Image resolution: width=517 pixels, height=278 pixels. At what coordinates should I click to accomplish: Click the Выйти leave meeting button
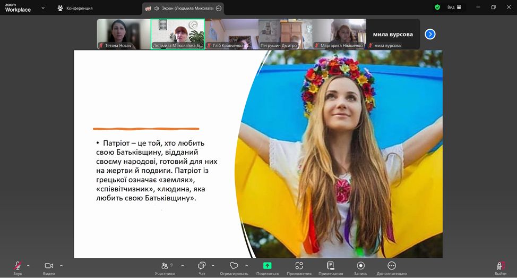[500, 266]
